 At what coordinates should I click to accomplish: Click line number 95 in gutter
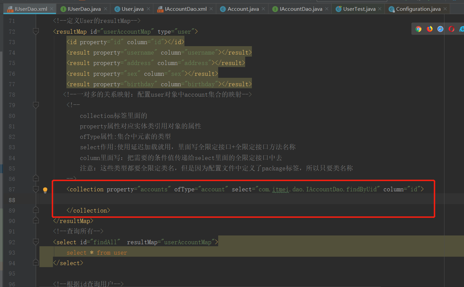click(x=12, y=274)
